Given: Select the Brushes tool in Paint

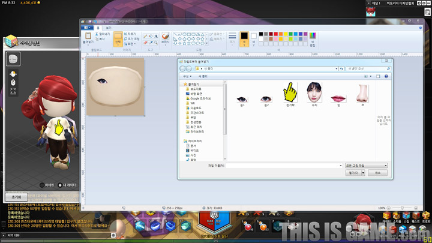Looking at the screenshot, I should [165, 37].
